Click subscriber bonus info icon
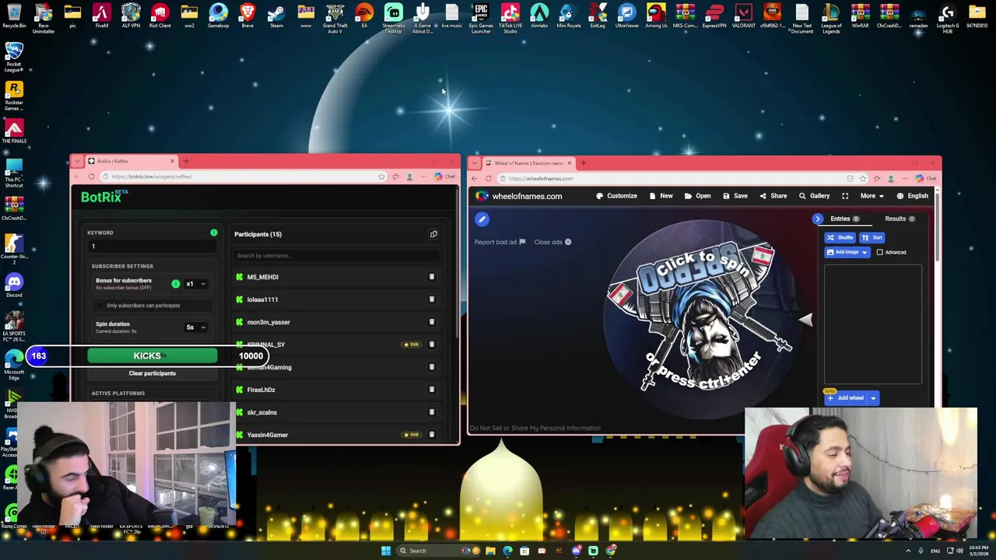Viewport: 996px width, 560px height. [176, 284]
